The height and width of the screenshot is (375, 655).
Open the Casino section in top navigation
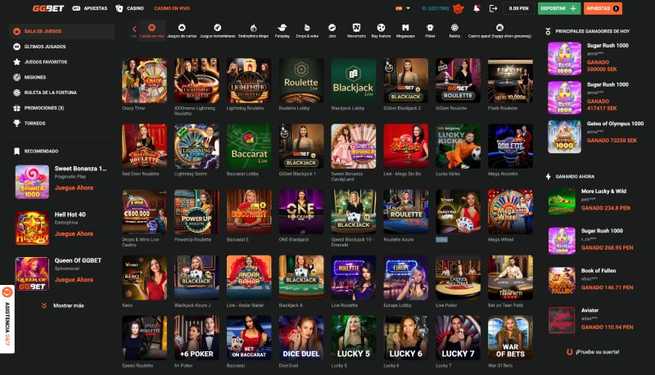pyautogui.click(x=129, y=8)
